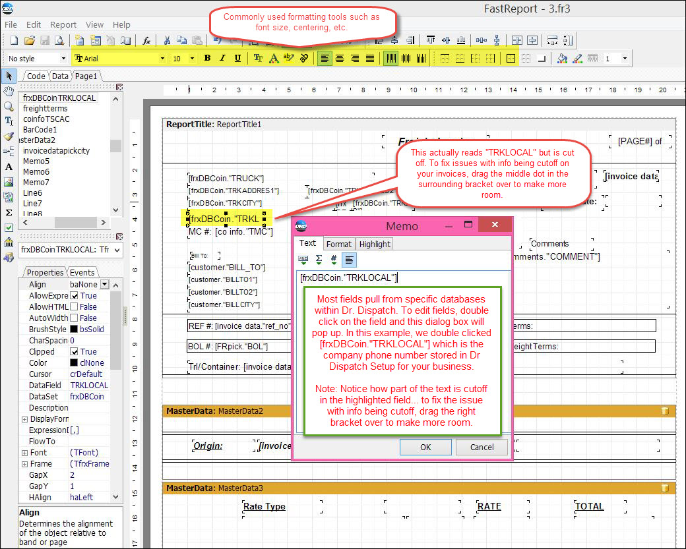
Task: Open the Report menu
Action: click(63, 25)
